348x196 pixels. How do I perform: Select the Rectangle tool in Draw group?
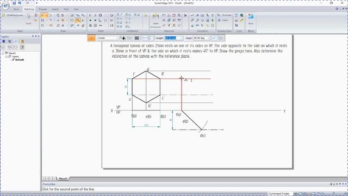(x=42, y=21)
